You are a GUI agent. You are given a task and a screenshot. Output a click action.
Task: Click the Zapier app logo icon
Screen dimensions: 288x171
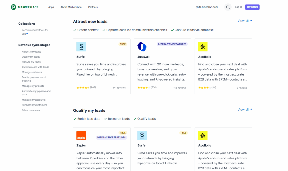coord(81,136)
